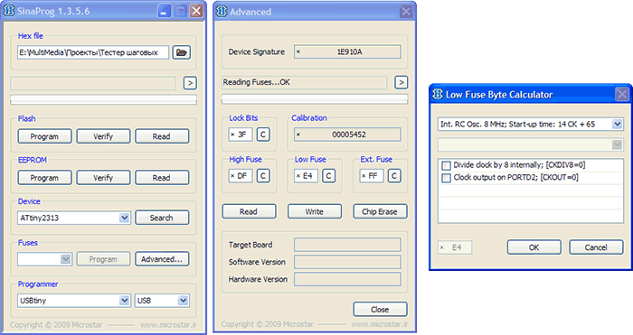Click Device Signature field 1E910A
633x335 pixels.
click(x=347, y=52)
